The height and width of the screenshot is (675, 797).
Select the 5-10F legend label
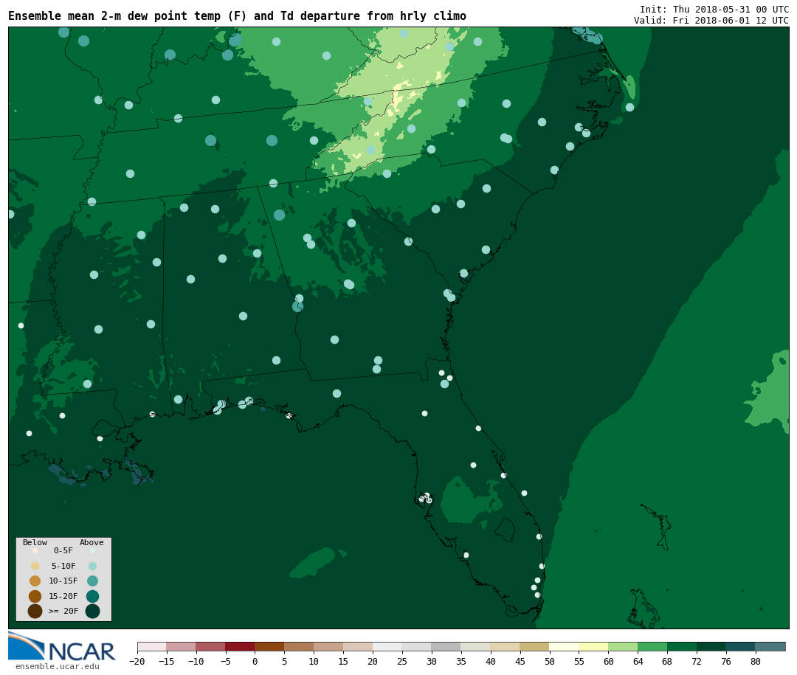(63, 566)
